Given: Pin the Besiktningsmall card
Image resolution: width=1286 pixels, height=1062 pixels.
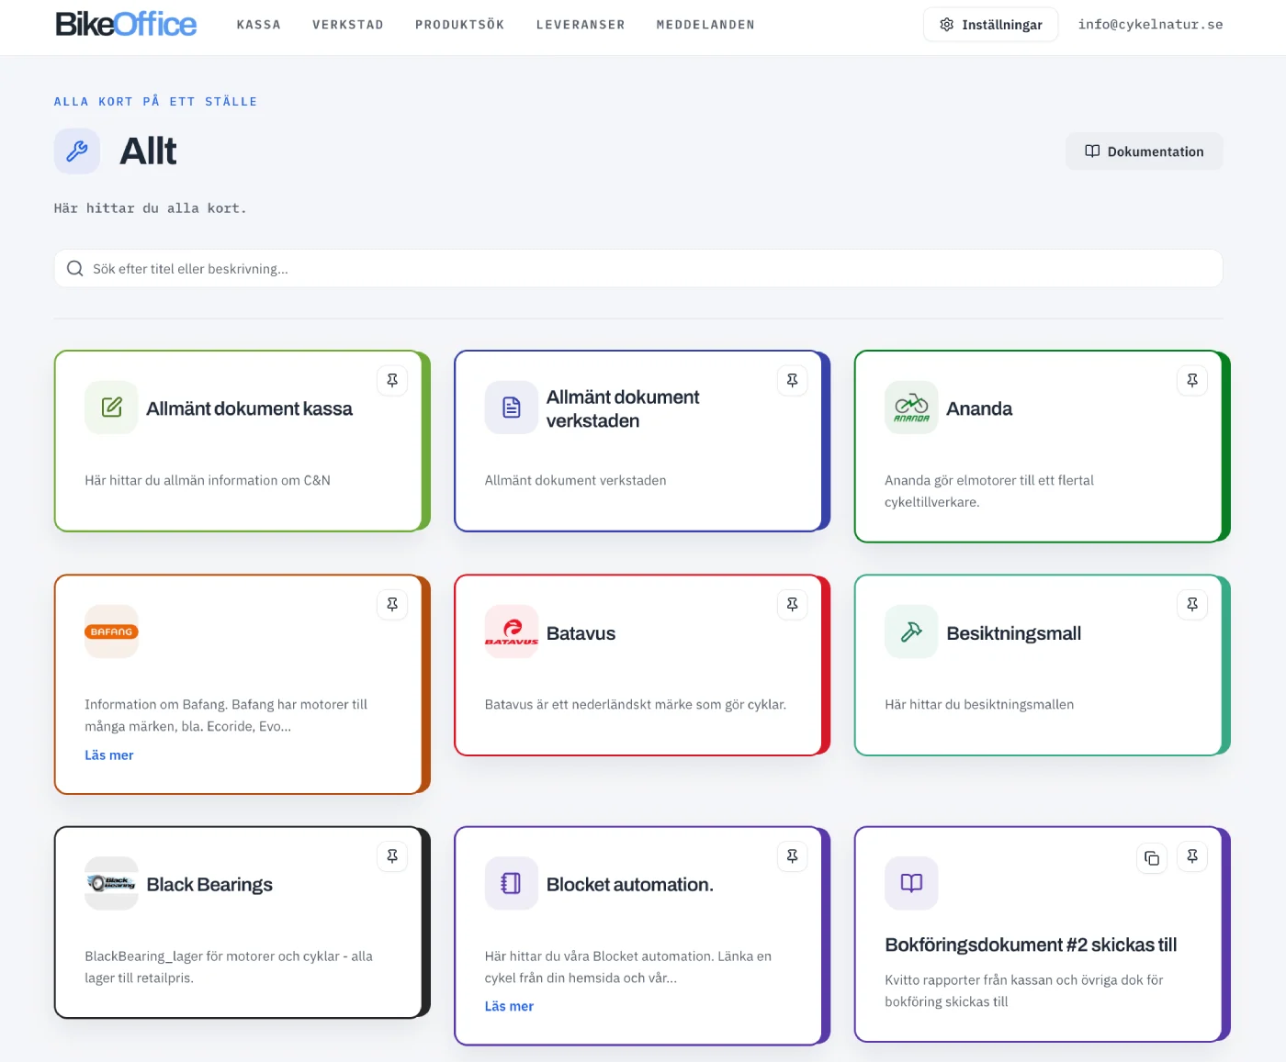Looking at the screenshot, I should [x=1192, y=604].
